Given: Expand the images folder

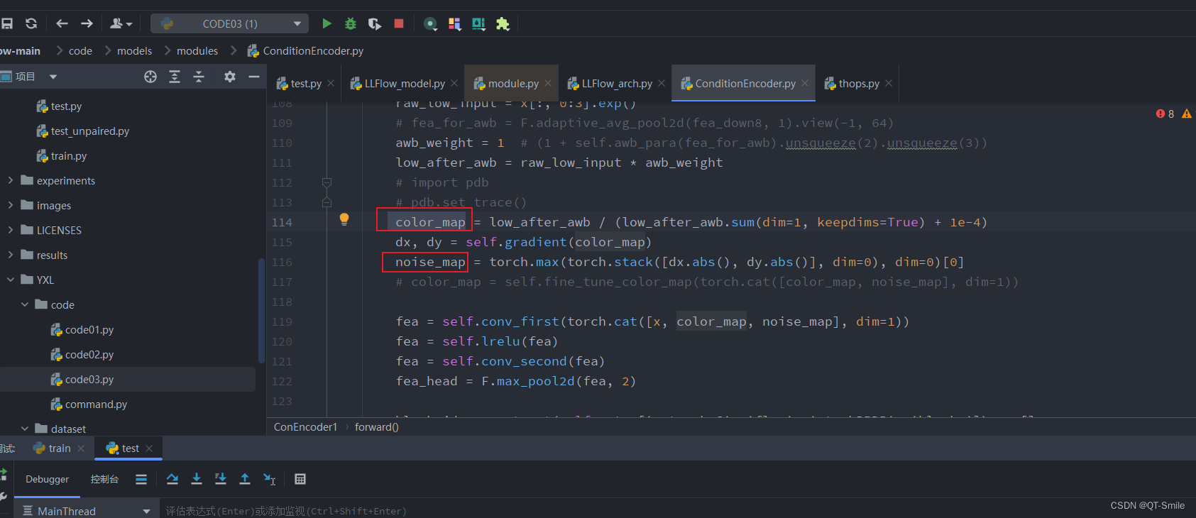Looking at the screenshot, I should pos(10,205).
